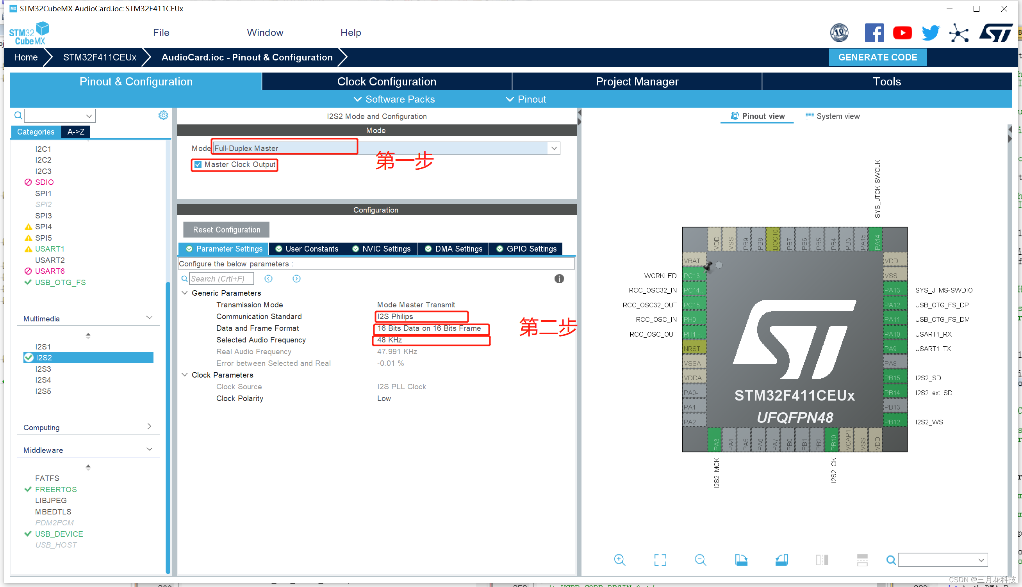Uncheck the Master Clock Output checkbox
The height and width of the screenshot is (587, 1022).
[x=198, y=165]
